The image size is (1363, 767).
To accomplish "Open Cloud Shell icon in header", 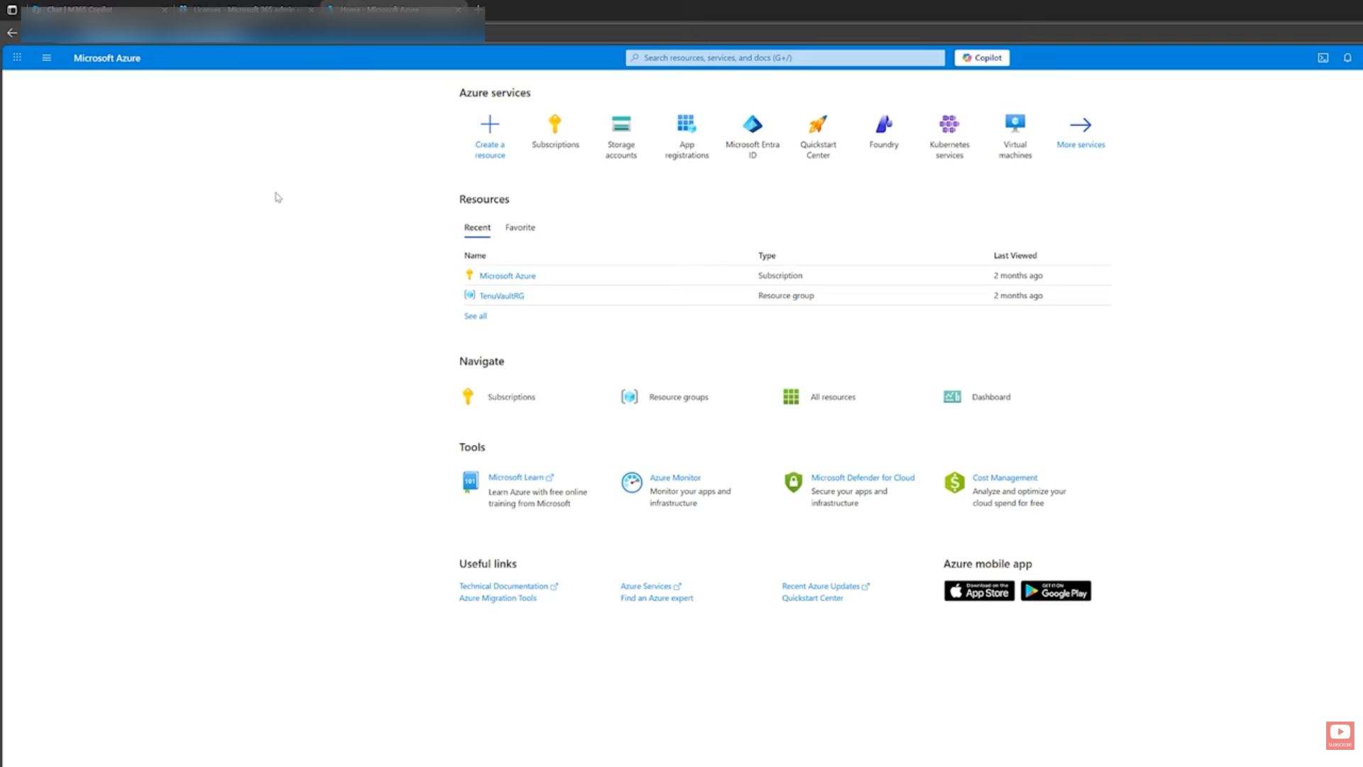I will pos(1323,58).
